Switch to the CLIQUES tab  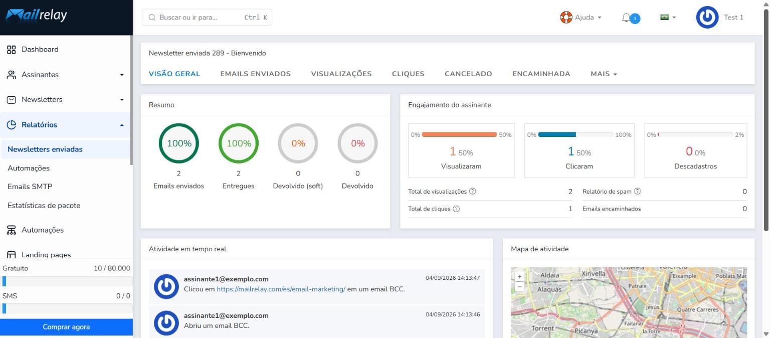(408, 74)
